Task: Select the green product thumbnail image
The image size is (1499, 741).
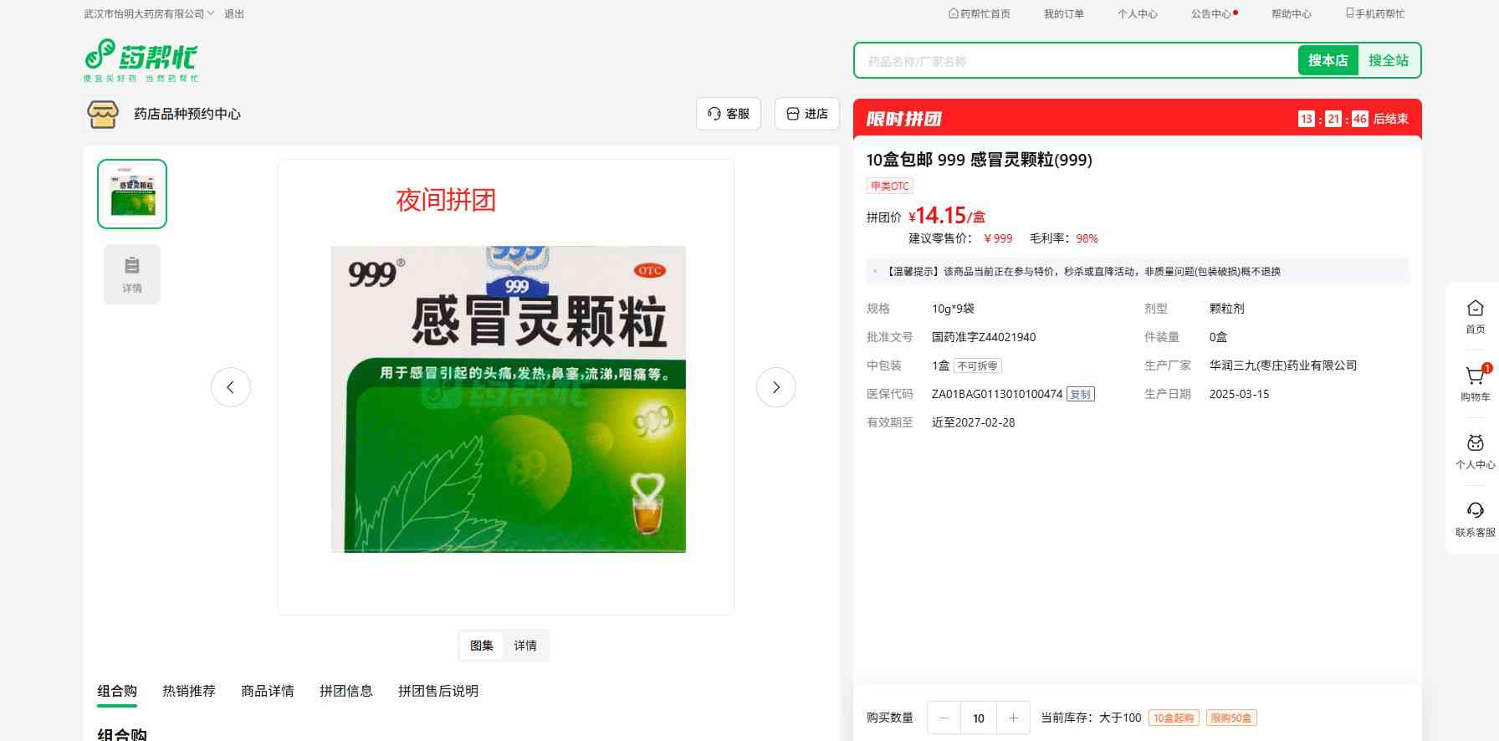Action: [x=132, y=194]
